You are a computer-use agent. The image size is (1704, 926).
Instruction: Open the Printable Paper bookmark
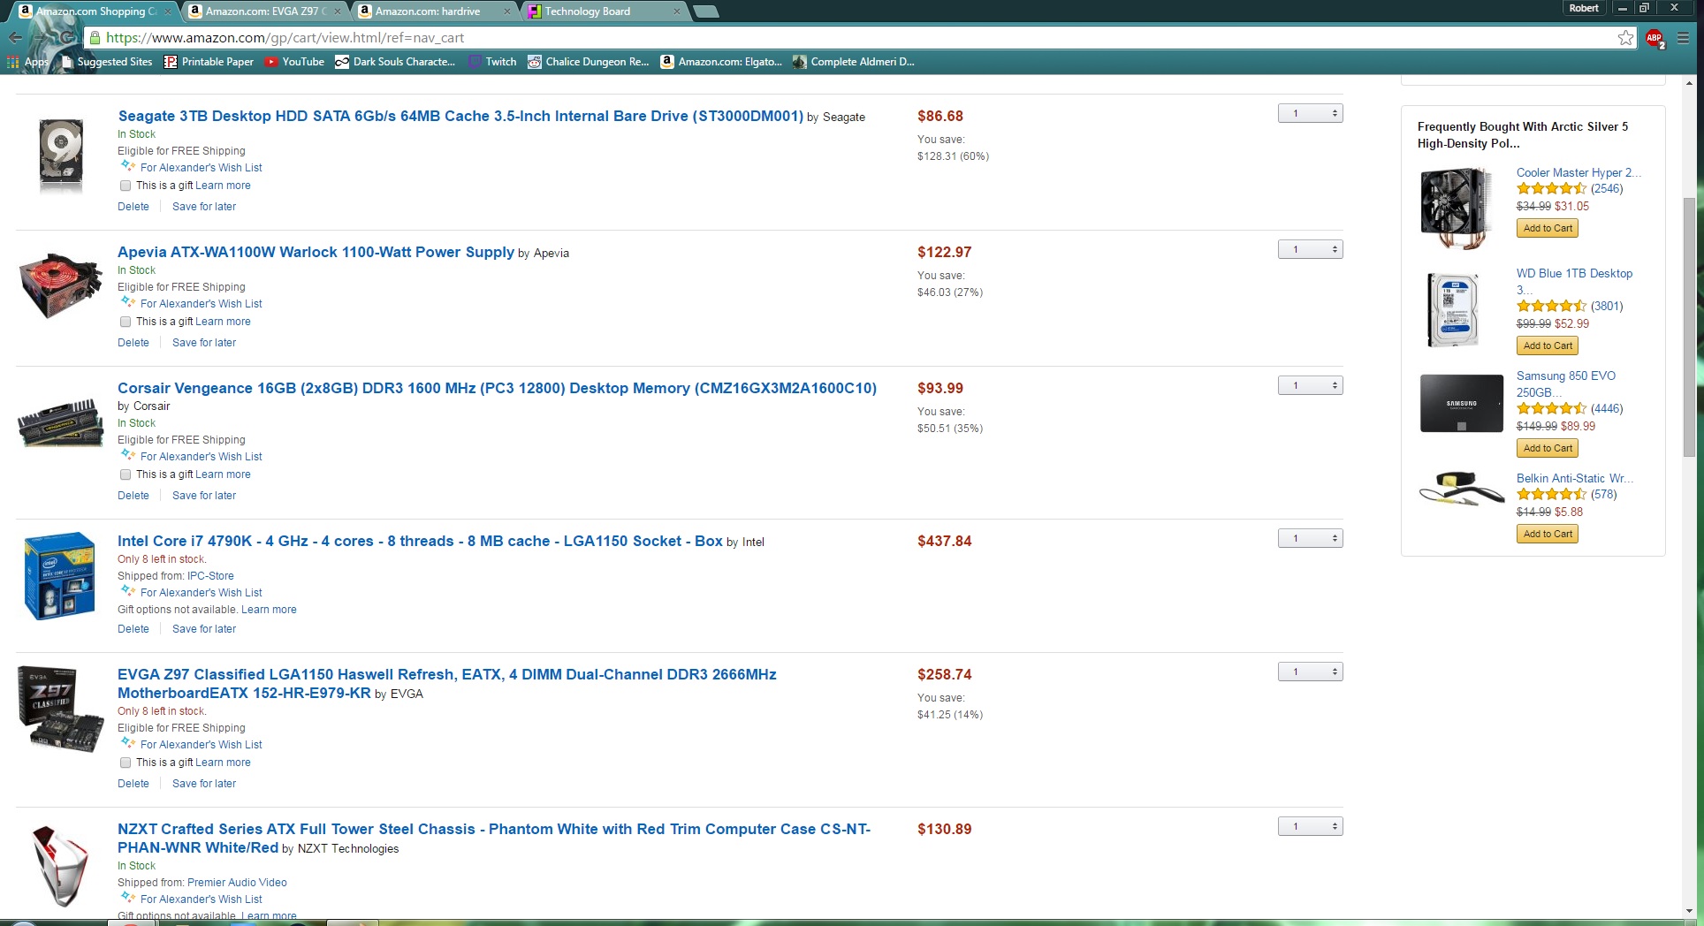point(209,62)
